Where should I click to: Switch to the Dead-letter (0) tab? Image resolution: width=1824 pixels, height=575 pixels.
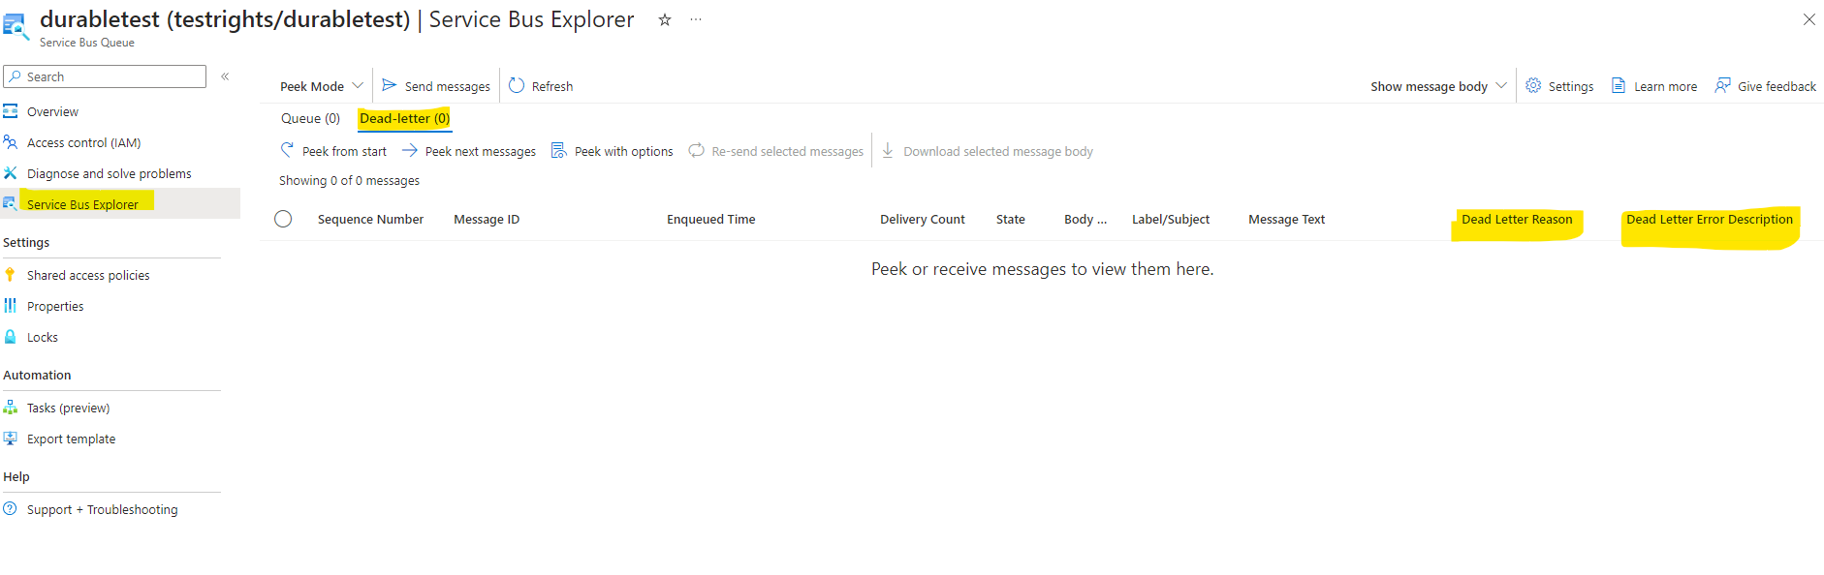[x=404, y=118]
